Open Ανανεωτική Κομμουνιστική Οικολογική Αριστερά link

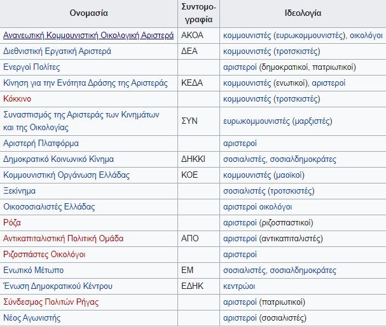tap(88, 36)
